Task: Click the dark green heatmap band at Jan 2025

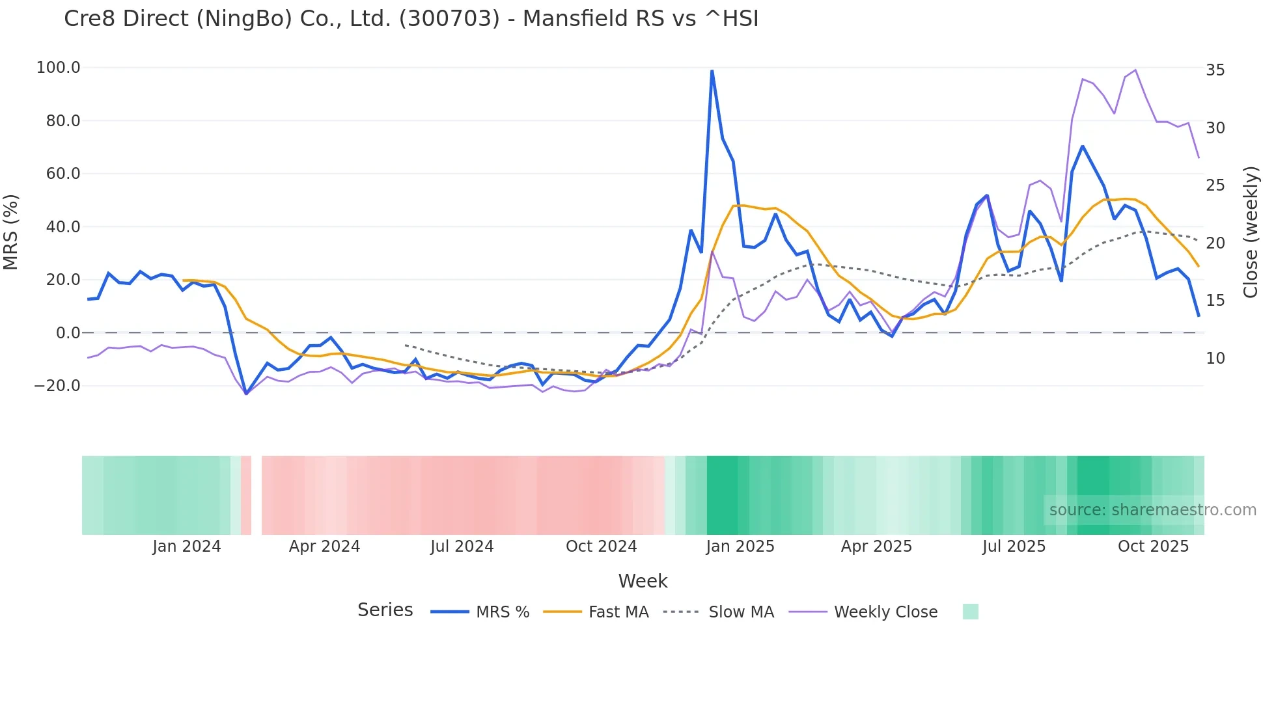Action: point(723,495)
